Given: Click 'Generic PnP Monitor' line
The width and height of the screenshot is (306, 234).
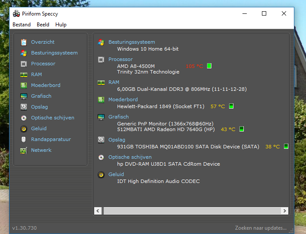Looking at the screenshot, I should 165,124.
